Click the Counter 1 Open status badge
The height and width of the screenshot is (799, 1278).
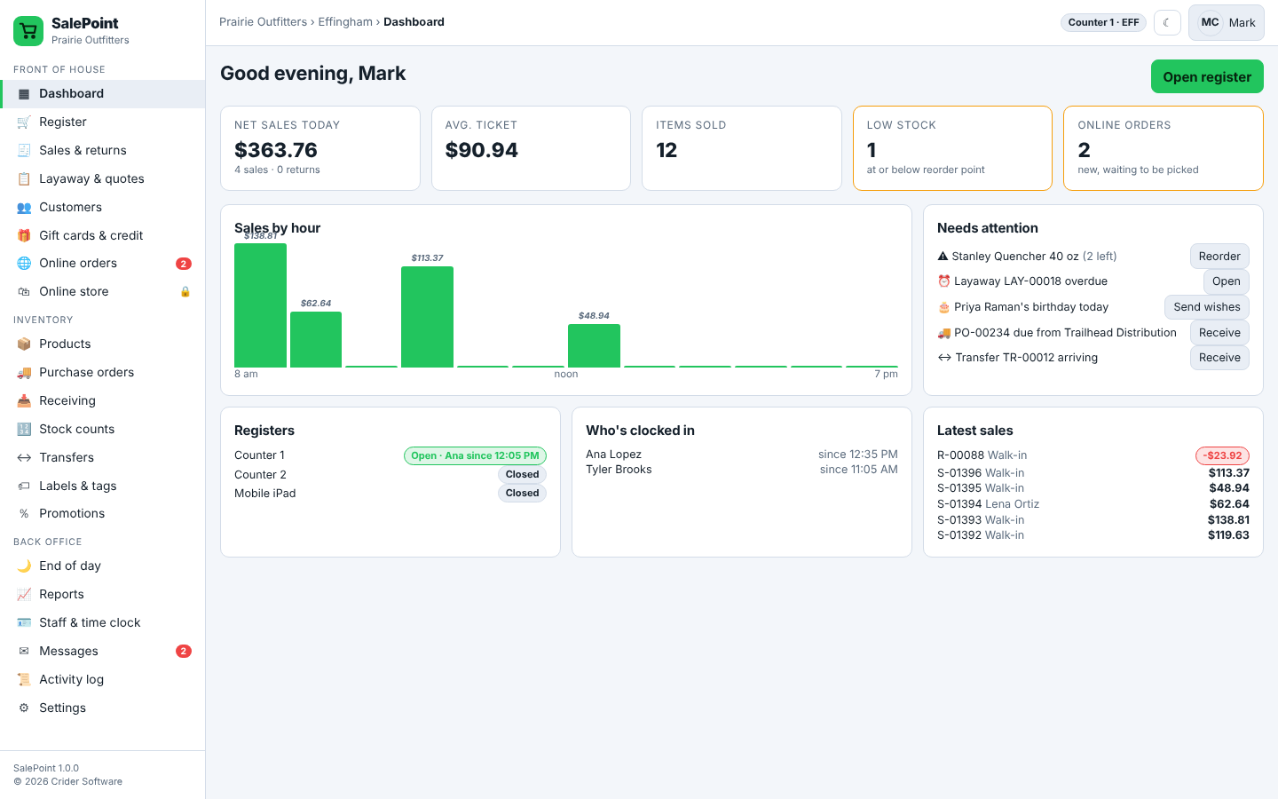(475, 456)
